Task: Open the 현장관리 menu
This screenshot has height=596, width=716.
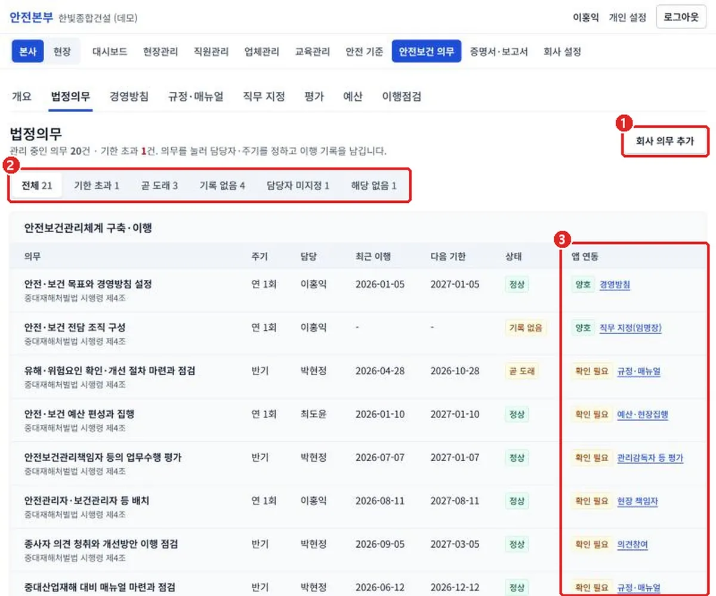Action: click(161, 51)
